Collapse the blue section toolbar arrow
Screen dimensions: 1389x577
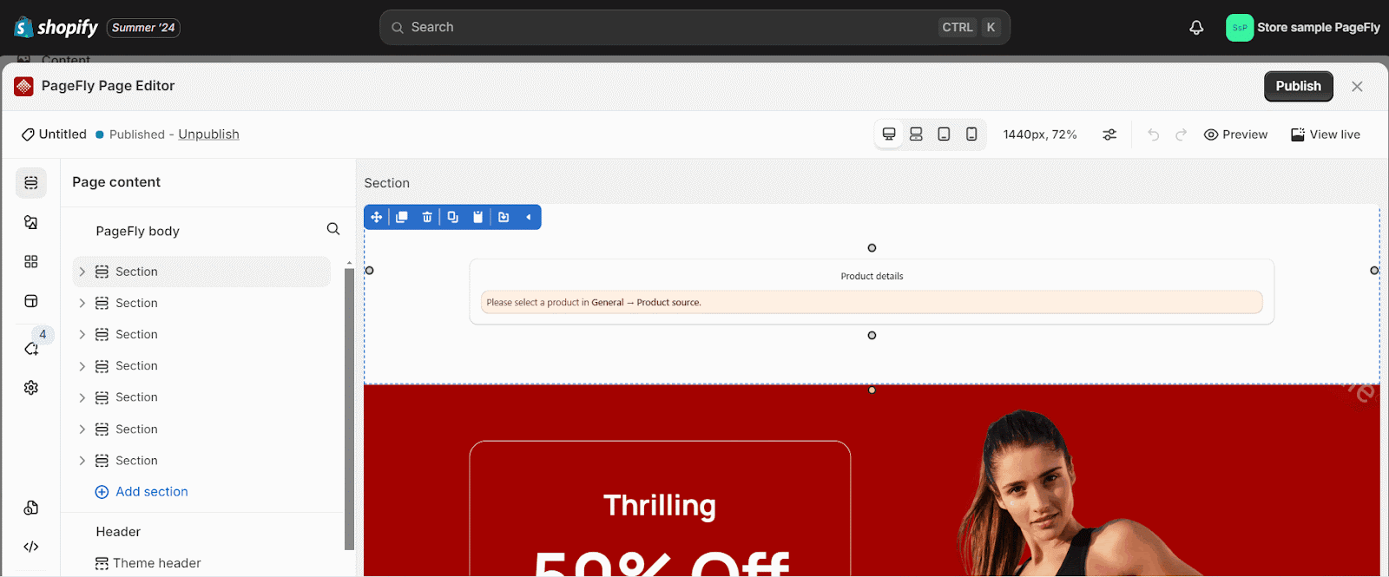click(528, 217)
